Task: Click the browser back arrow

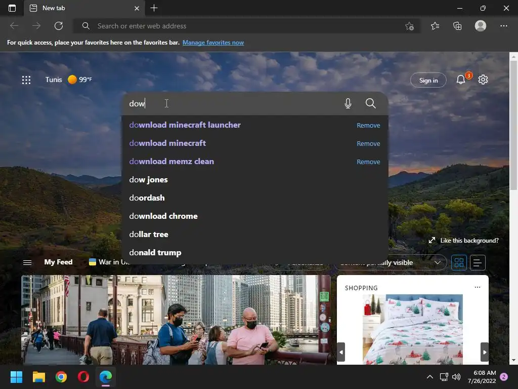Action: point(14,26)
